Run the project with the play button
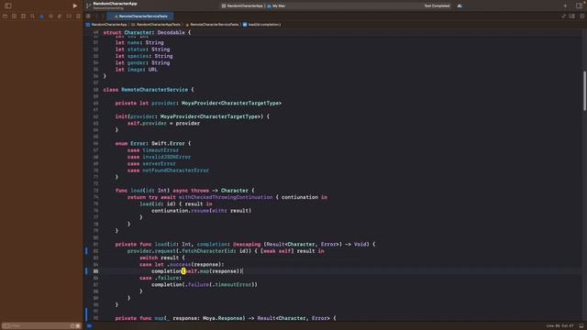587x330 pixels. coord(75,5)
